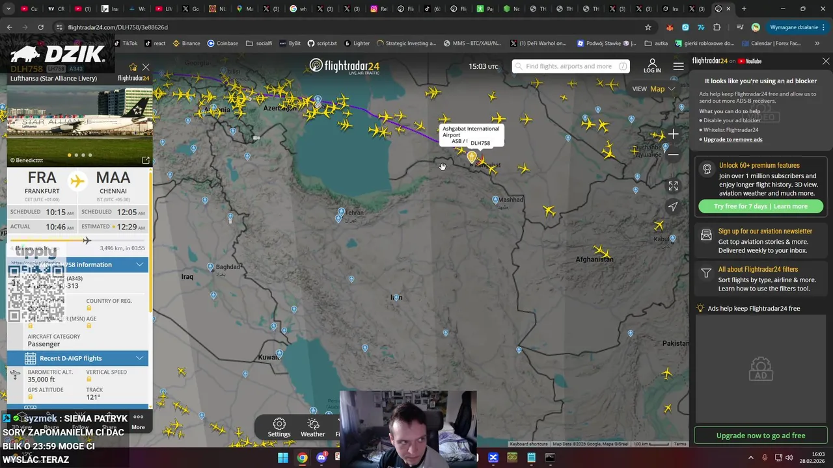The width and height of the screenshot is (833, 468).
Task: Click Try free for 7 days button
Action: point(761,206)
